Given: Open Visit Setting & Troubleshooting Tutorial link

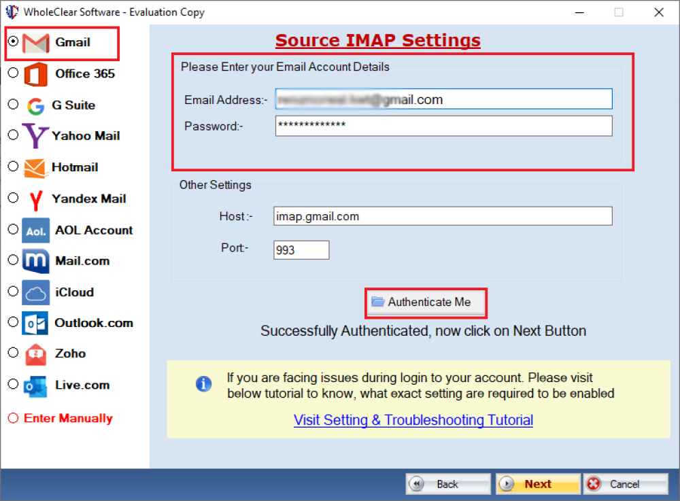Looking at the screenshot, I should (x=413, y=420).
